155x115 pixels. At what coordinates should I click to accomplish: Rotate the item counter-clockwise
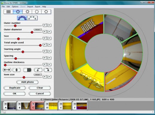point(38,70)
